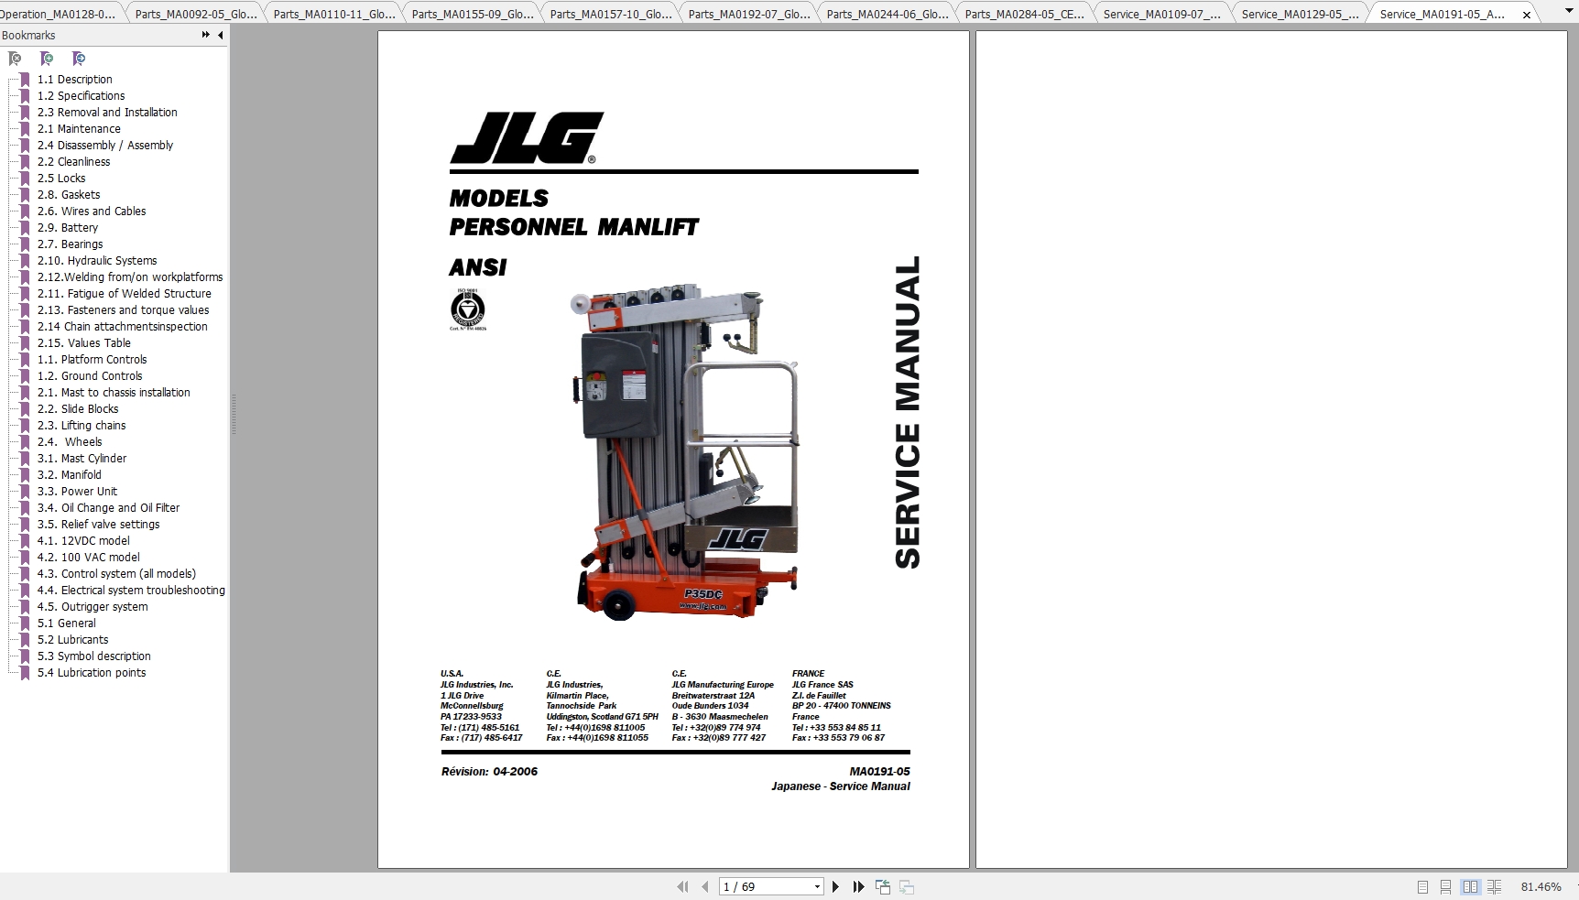Viewport: 1579px width, 900px height.
Task: Click the previous view navigation icon
Action: (x=883, y=886)
